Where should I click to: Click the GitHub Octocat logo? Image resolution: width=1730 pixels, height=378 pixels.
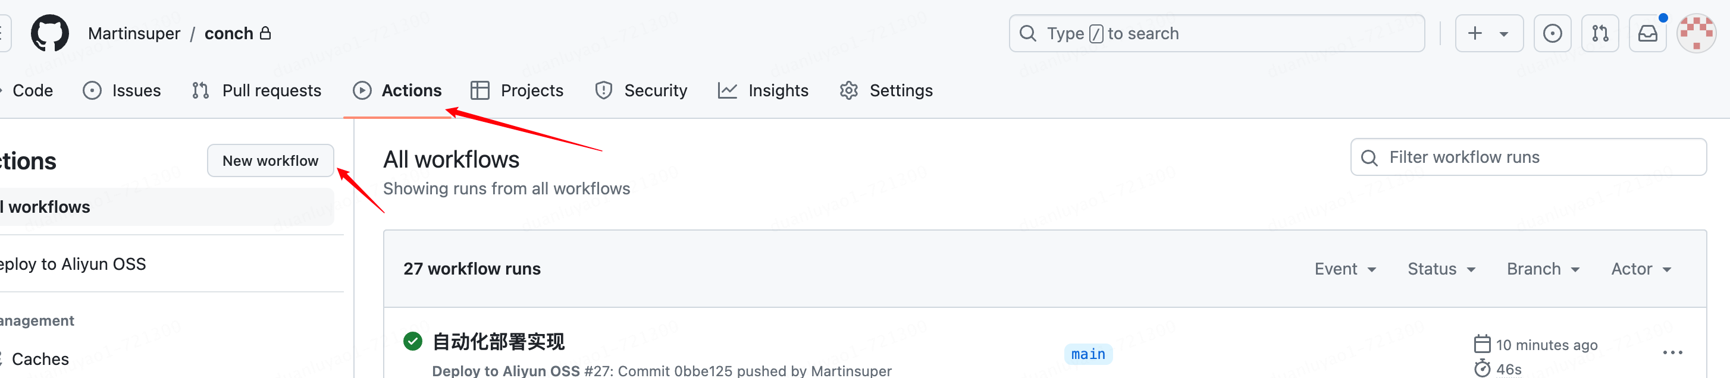pos(50,33)
